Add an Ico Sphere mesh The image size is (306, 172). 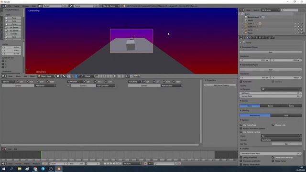click(13, 31)
